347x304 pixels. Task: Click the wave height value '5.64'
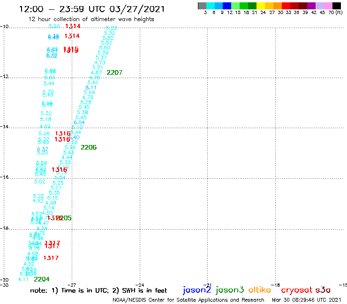[90, 92]
